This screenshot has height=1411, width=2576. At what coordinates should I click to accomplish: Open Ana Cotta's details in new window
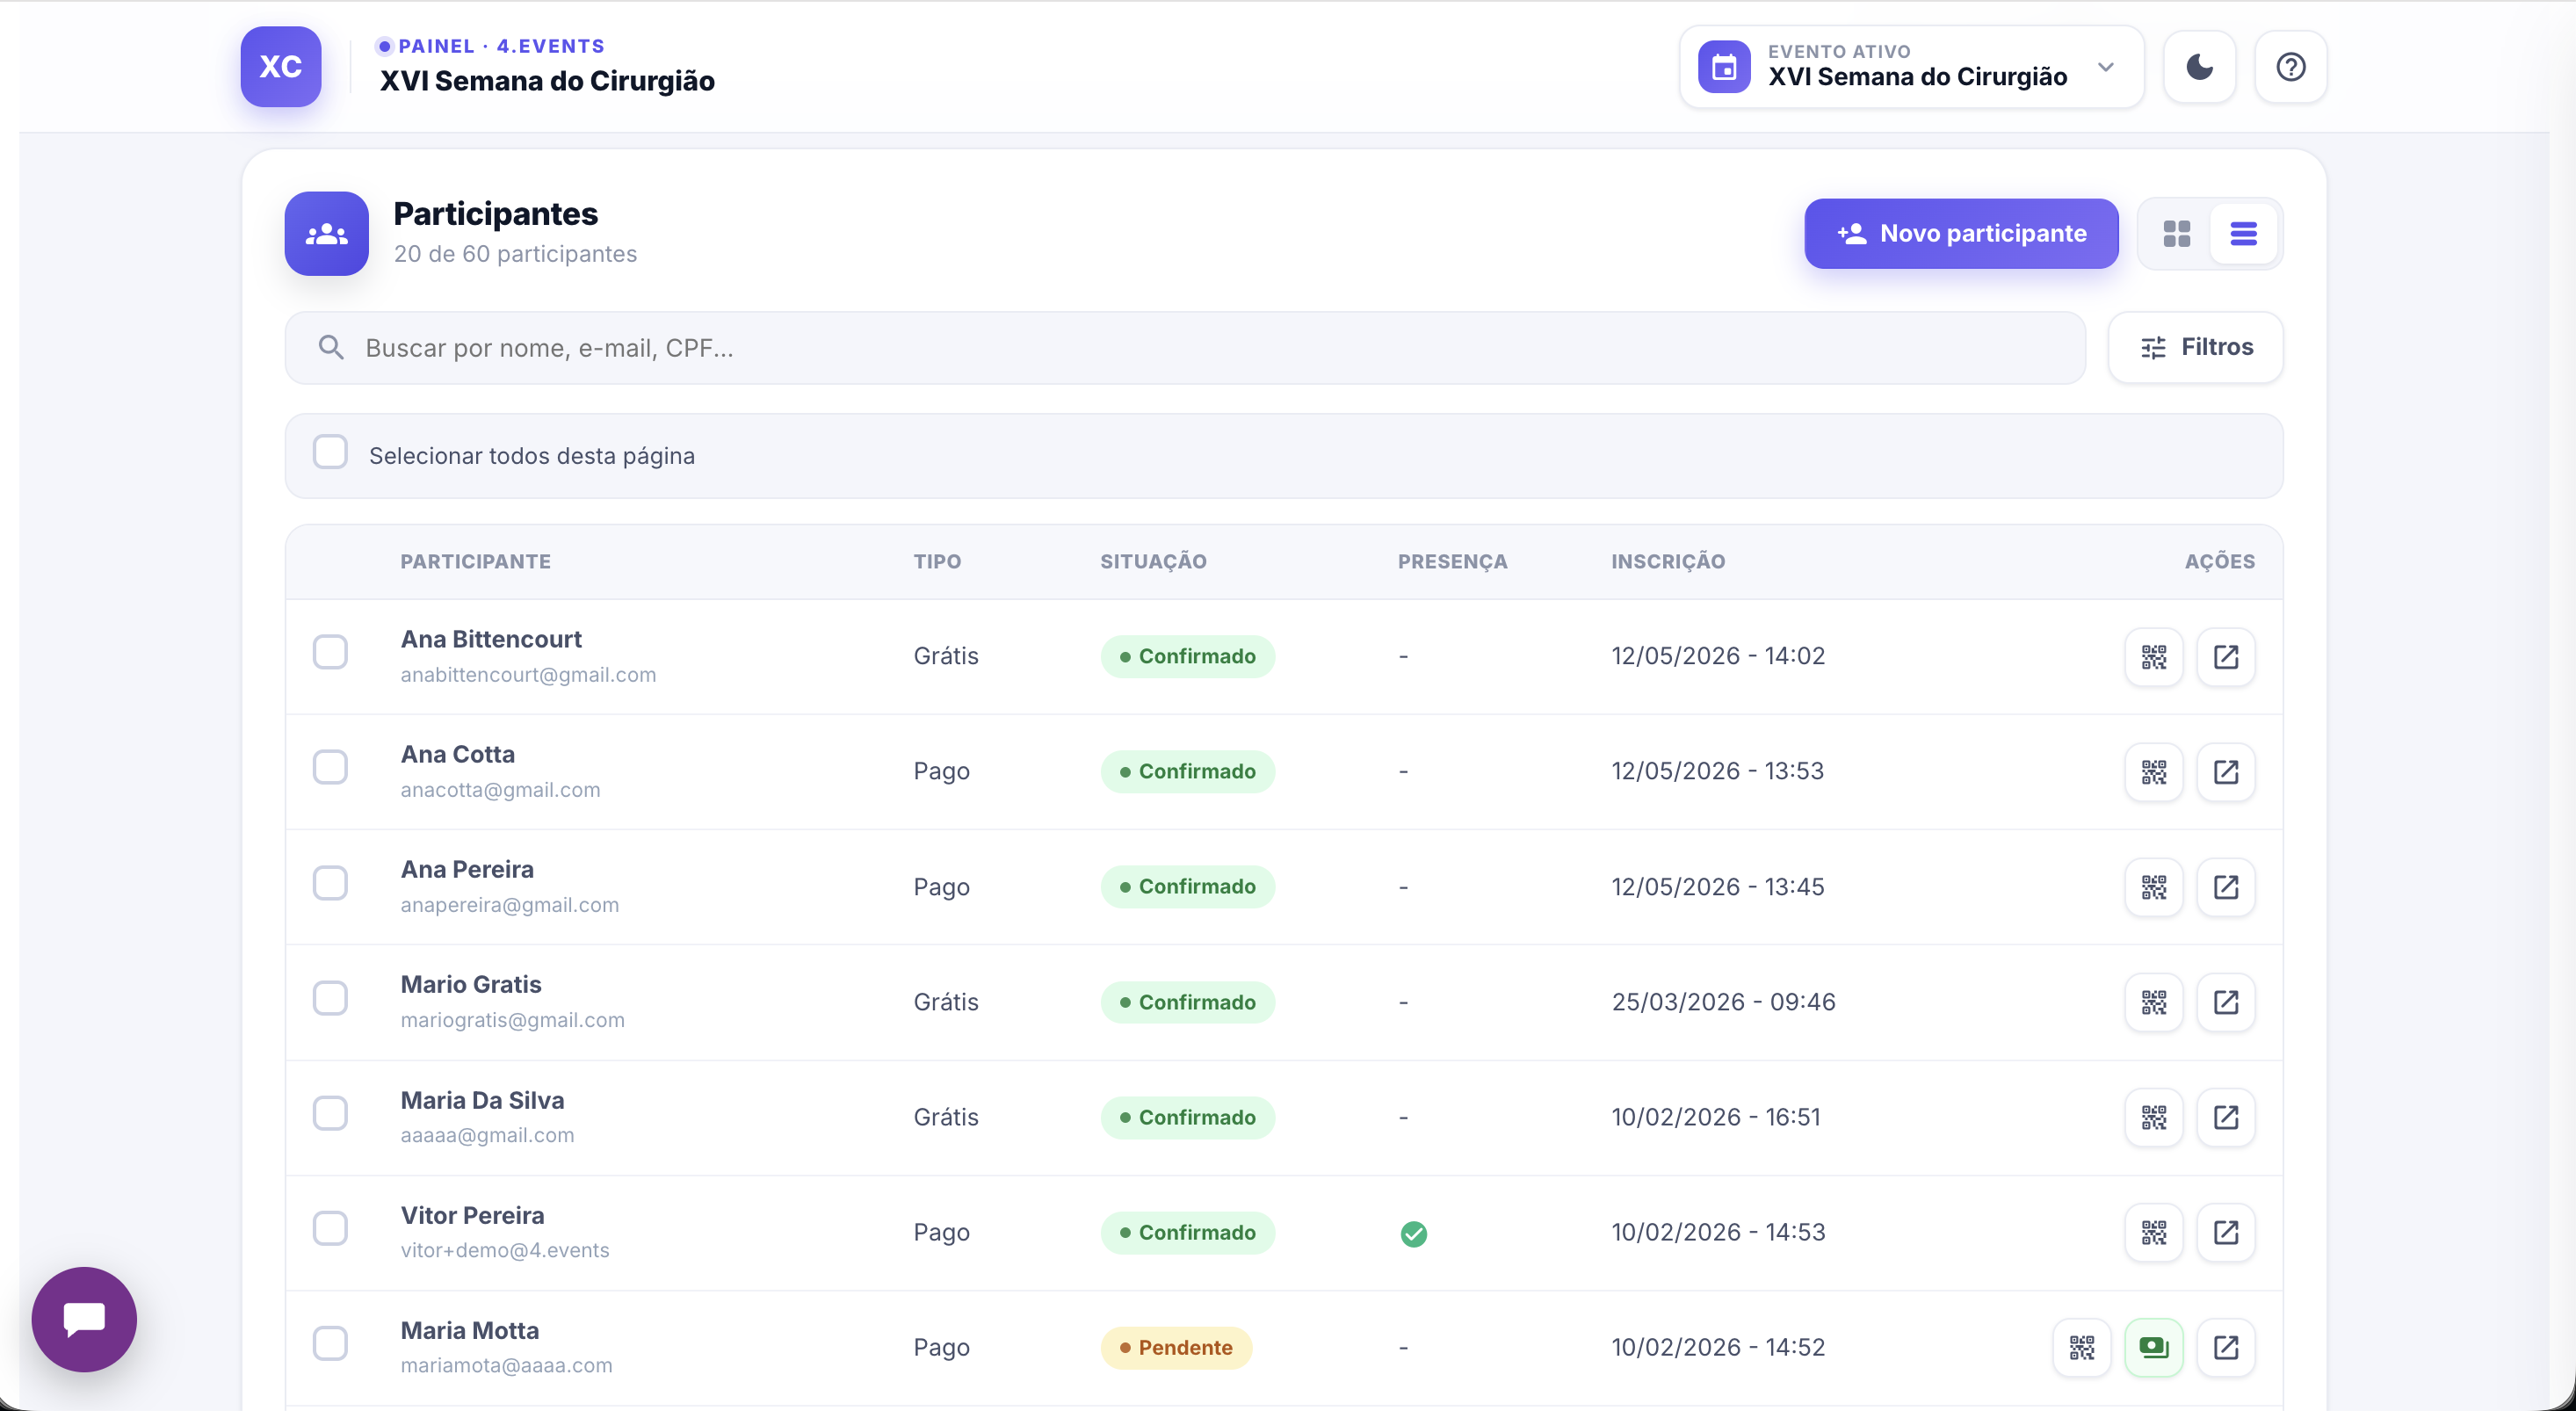coord(2225,771)
